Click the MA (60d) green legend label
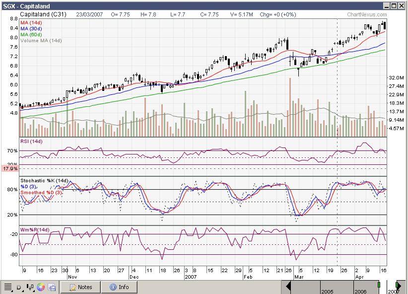 31,35
